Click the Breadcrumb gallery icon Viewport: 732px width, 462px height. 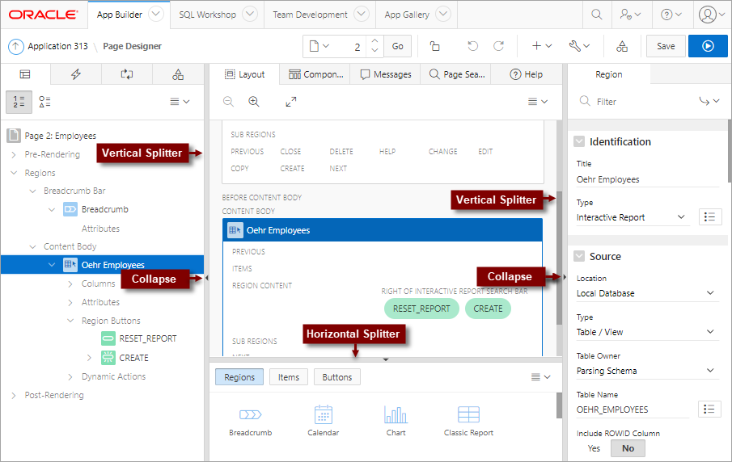pos(250,414)
